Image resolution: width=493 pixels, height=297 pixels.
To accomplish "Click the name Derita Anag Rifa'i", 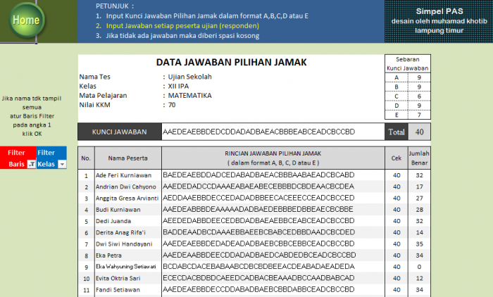I will coord(120,232).
